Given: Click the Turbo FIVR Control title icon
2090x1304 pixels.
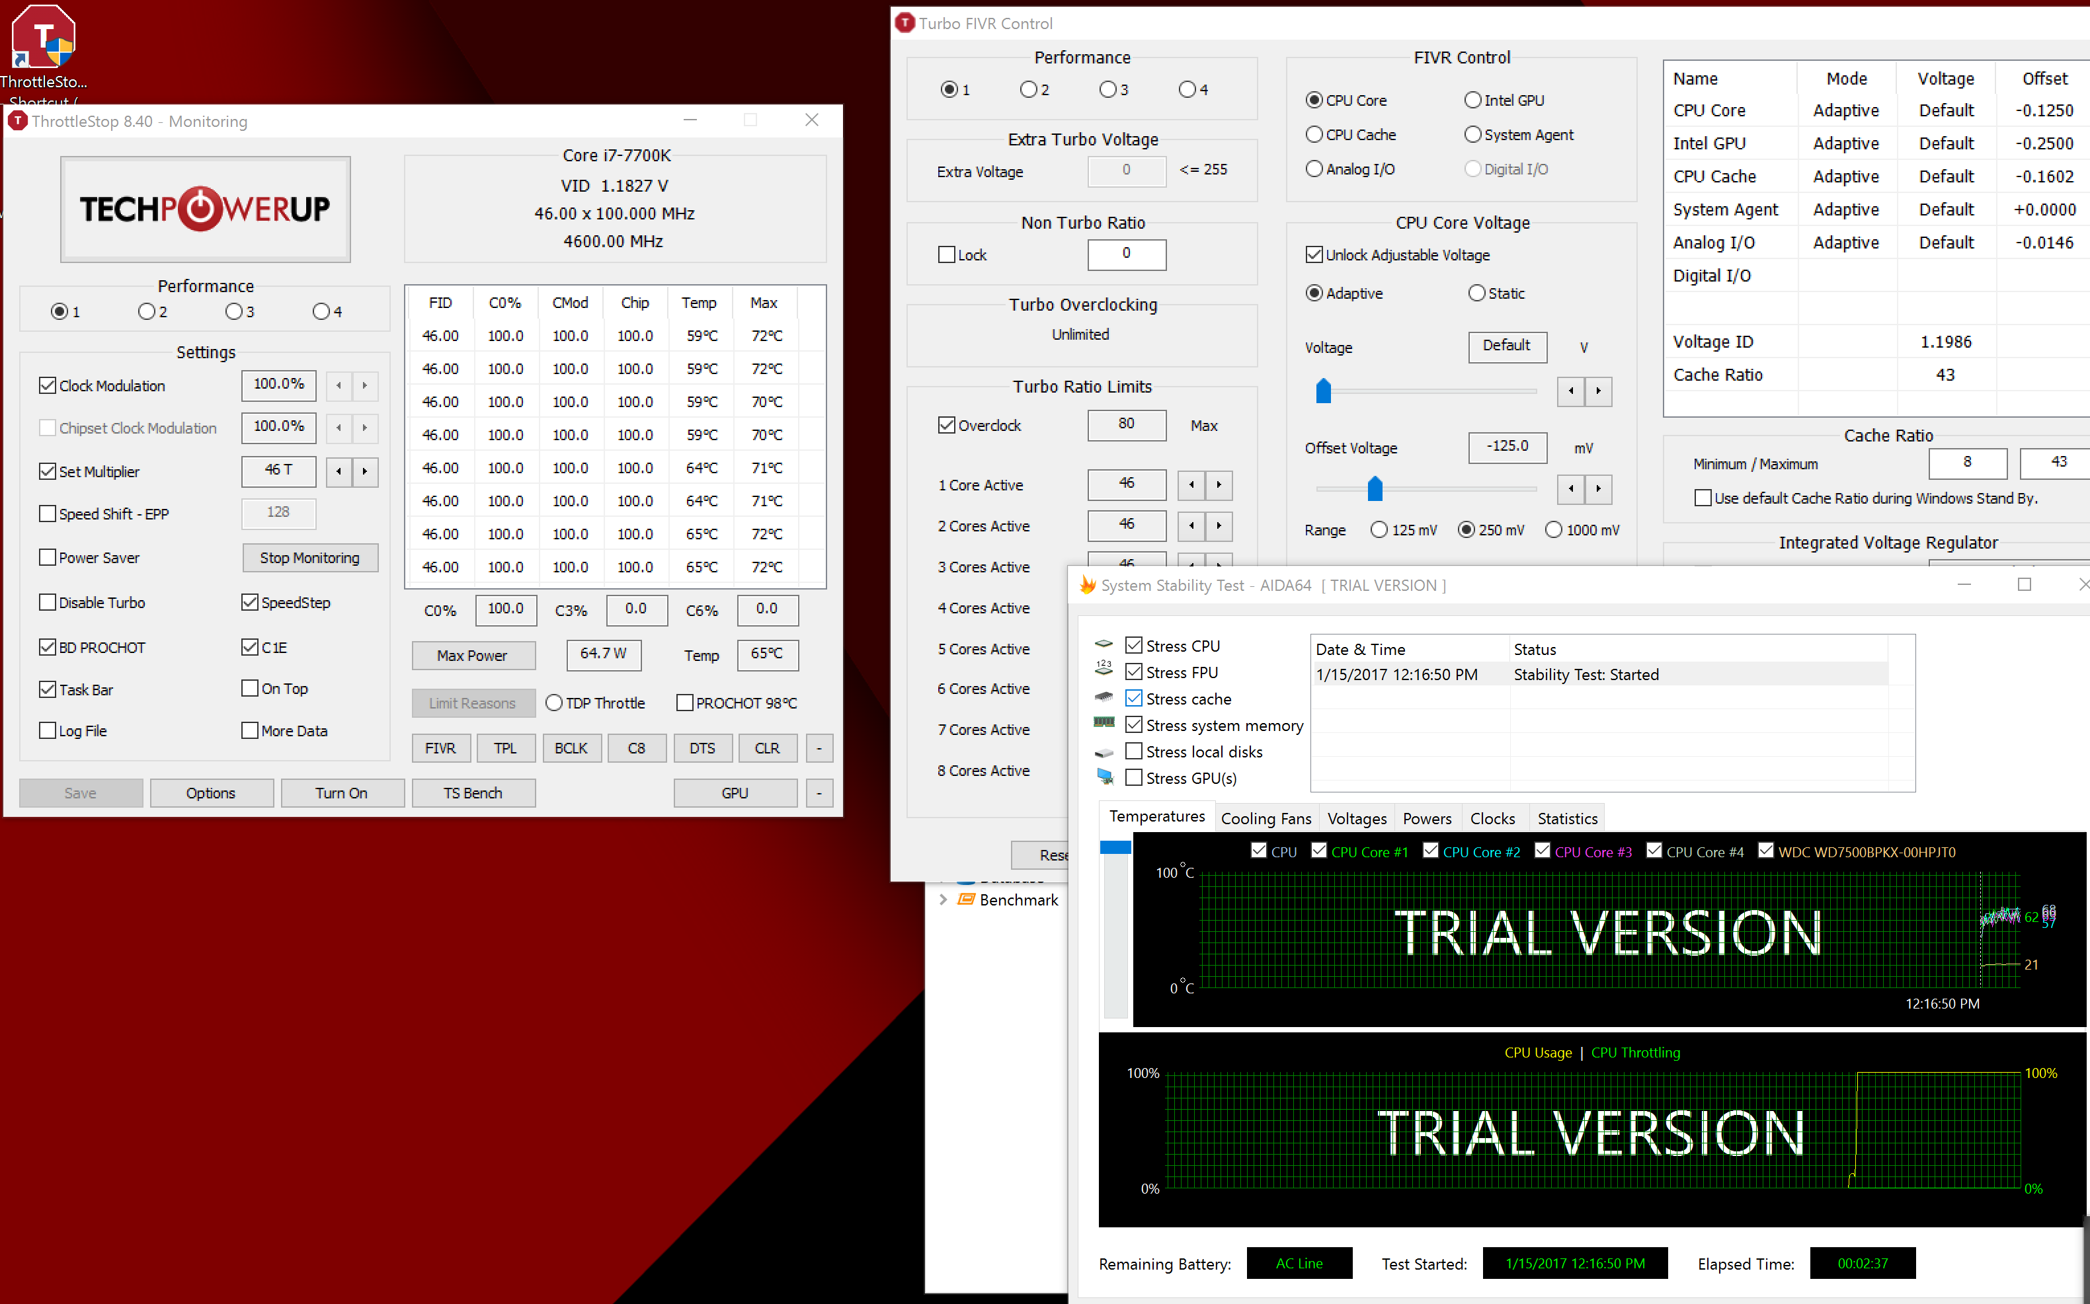Looking at the screenshot, I should (905, 22).
